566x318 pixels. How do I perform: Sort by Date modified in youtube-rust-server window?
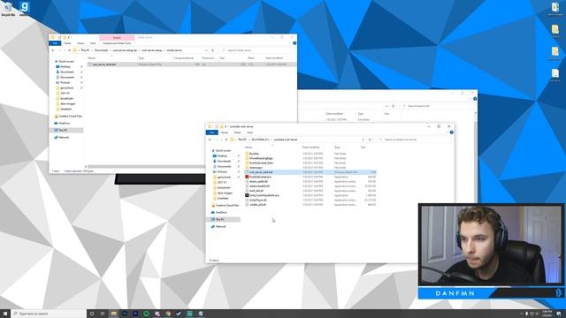point(310,148)
